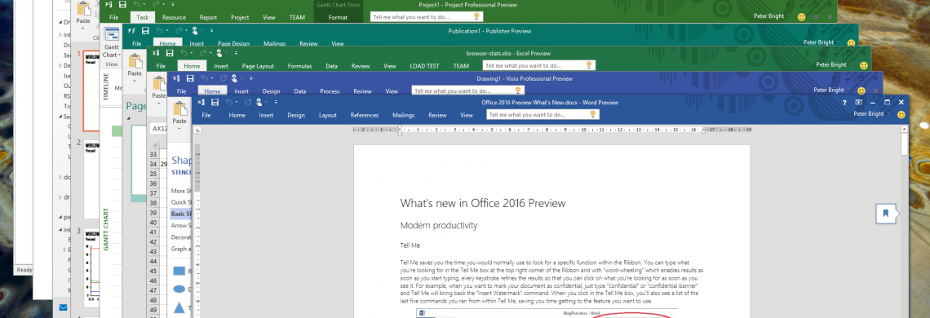Image resolution: width=930 pixels, height=318 pixels.
Task: Click Redo in Project's quick access toolbar
Action: 156,5
